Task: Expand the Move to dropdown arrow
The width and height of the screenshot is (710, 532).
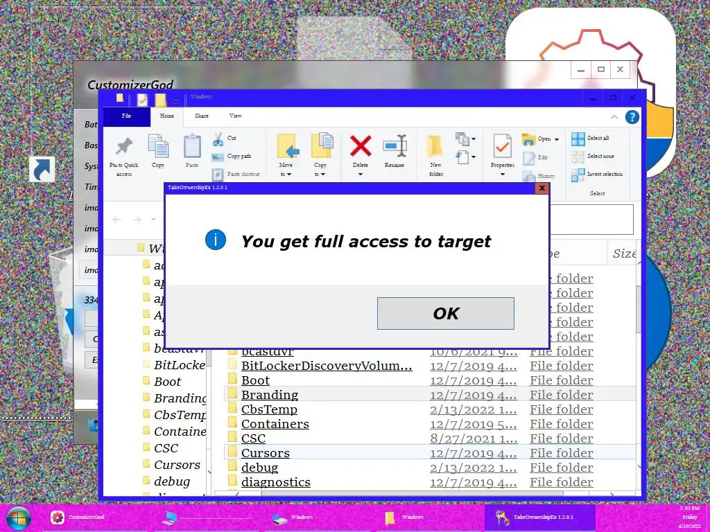Action: [x=289, y=175]
